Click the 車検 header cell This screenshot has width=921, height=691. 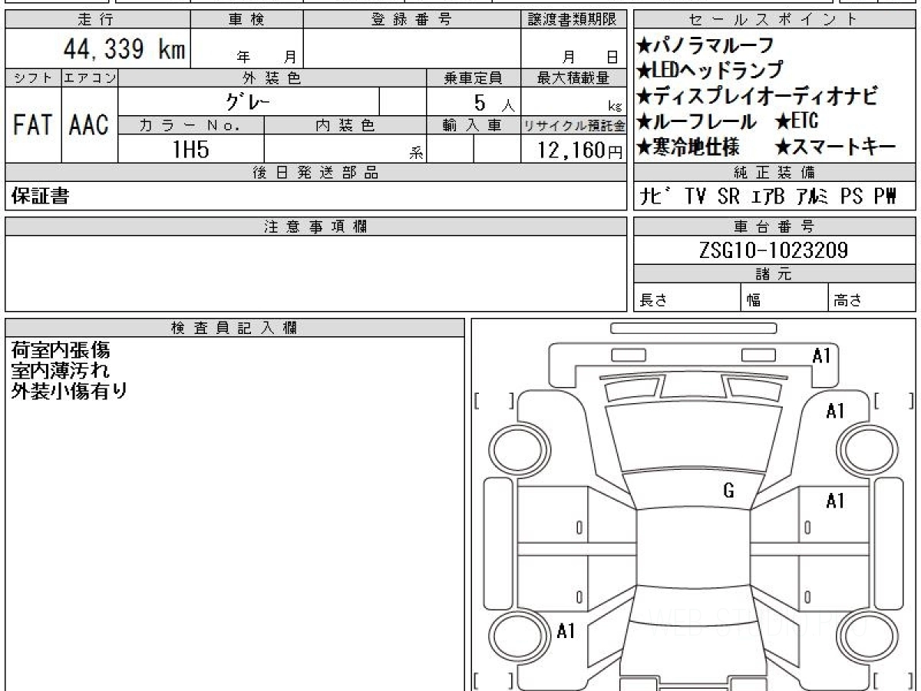[x=246, y=20]
